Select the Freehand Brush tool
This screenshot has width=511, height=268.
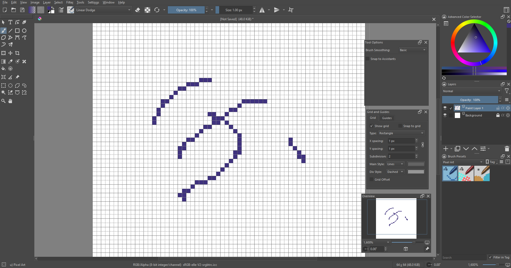(x=3, y=31)
